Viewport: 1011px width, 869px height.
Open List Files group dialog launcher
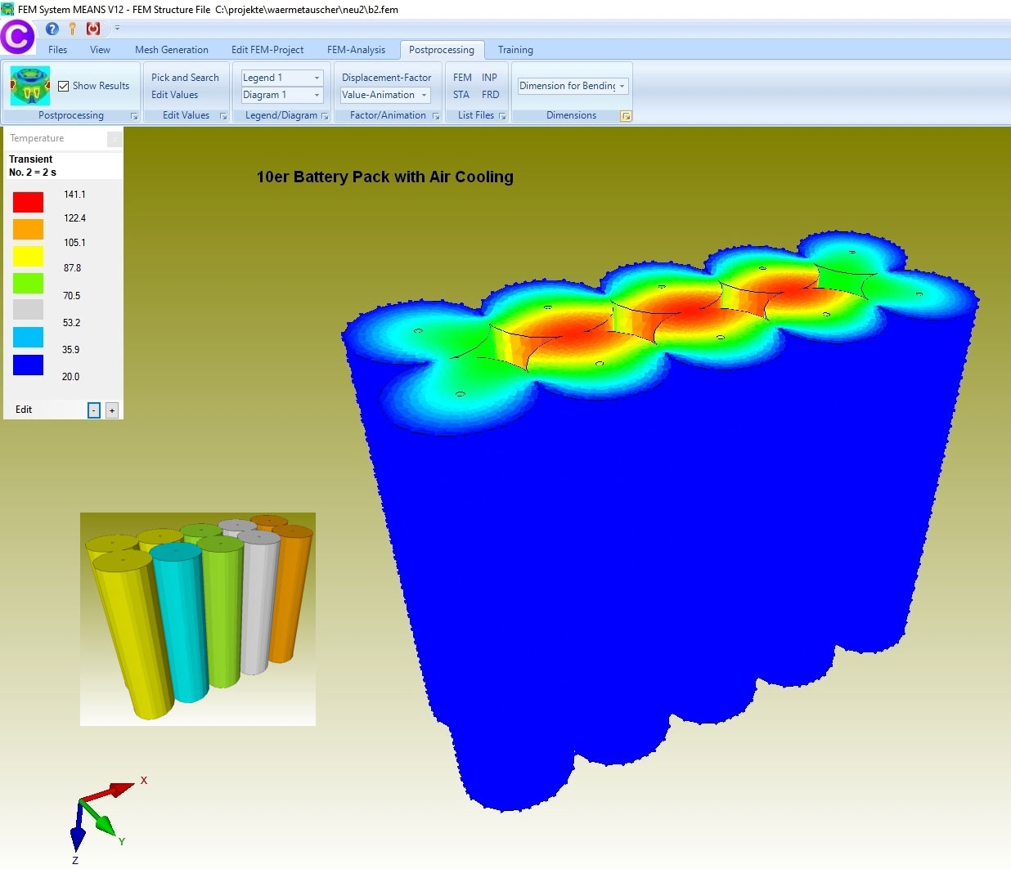[x=502, y=116]
